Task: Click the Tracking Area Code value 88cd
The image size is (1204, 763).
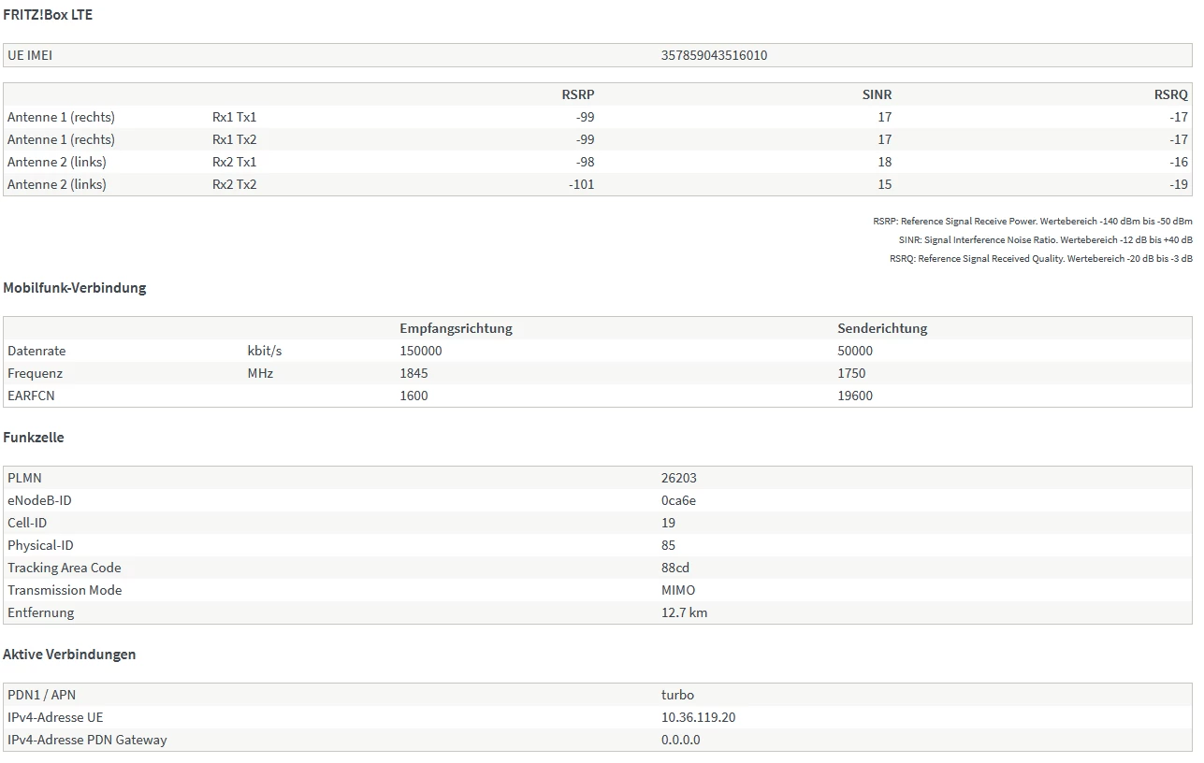Action: click(675, 568)
